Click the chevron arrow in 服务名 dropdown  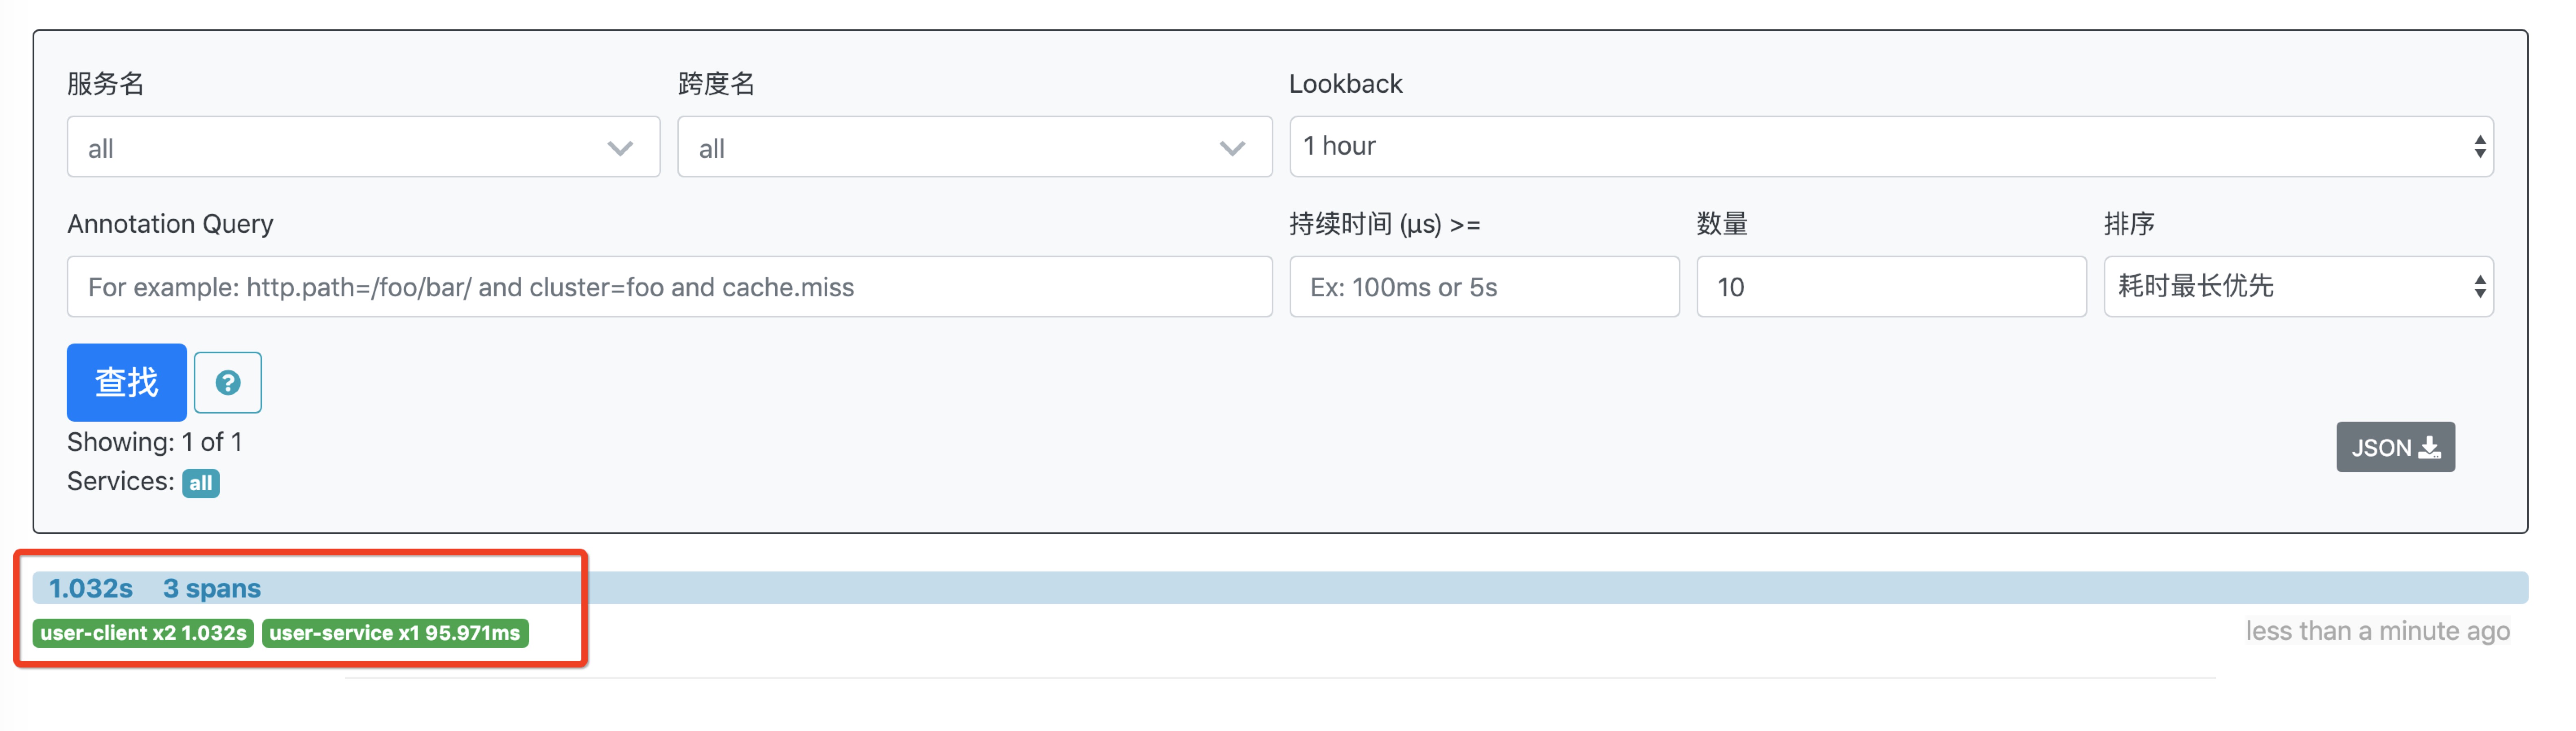pyautogui.click(x=620, y=148)
